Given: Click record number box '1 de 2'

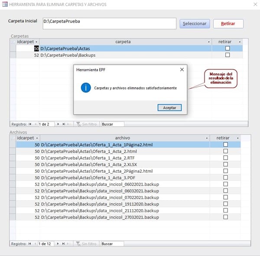Looking at the screenshot, I should [46, 124].
